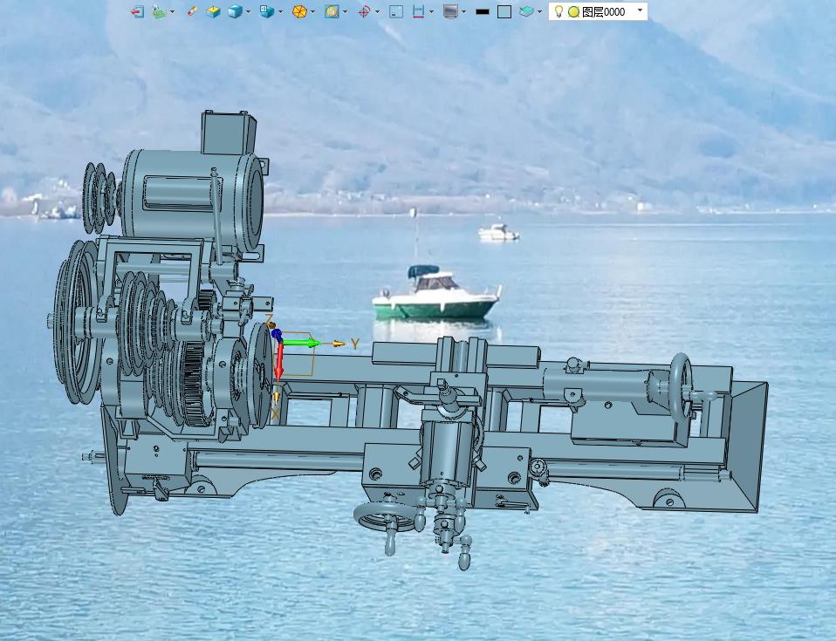
Task: Click the red crosshair target icon
Action: [364, 11]
